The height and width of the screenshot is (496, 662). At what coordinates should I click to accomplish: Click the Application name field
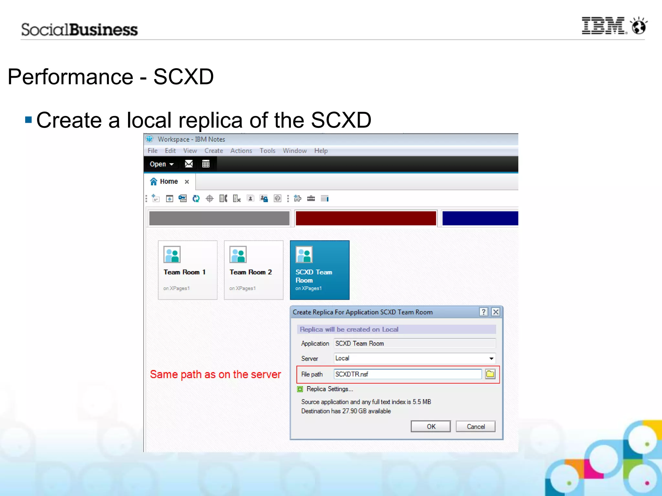click(x=415, y=343)
